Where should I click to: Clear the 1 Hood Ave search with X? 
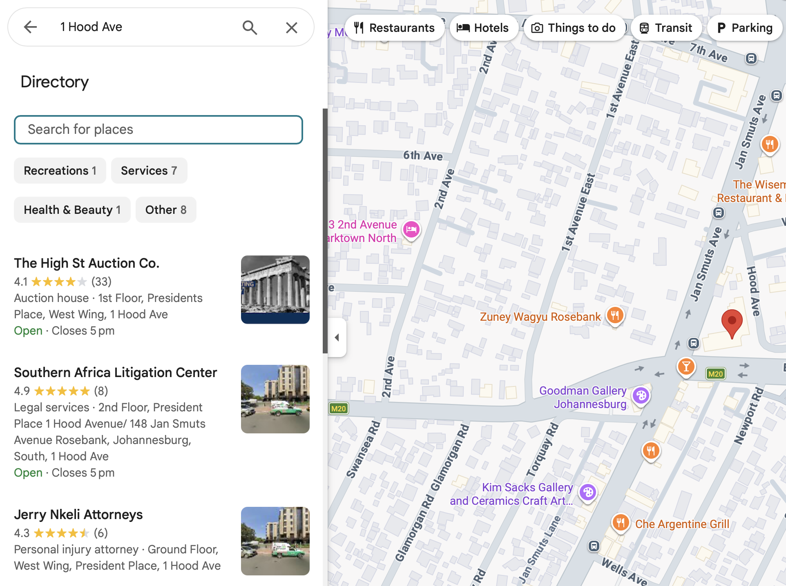pos(292,27)
